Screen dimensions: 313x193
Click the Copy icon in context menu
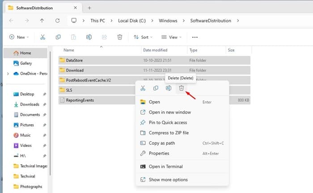[x=156, y=88]
